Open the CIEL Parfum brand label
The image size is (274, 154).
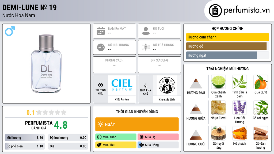click(122, 99)
